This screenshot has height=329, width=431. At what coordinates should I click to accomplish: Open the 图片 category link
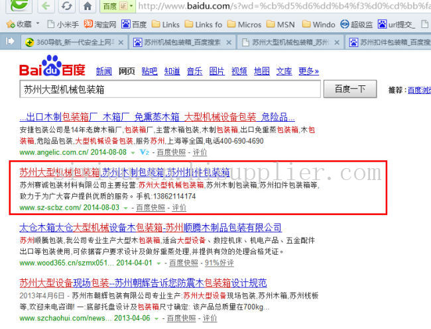217,71
